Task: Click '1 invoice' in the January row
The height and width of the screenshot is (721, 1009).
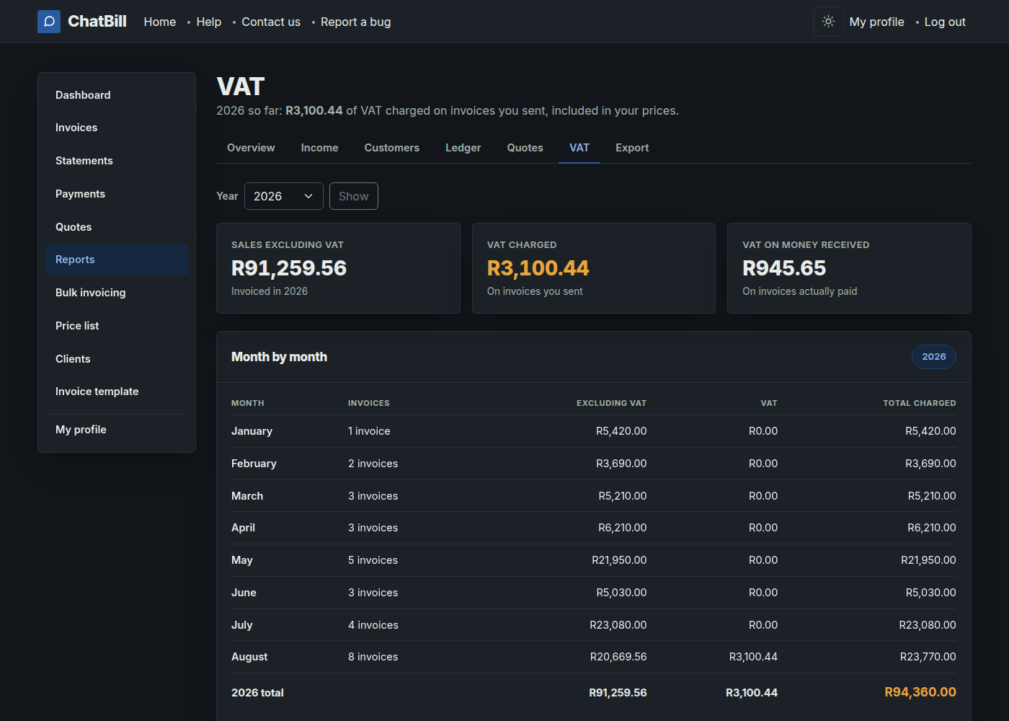Action: click(x=369, y=431)
